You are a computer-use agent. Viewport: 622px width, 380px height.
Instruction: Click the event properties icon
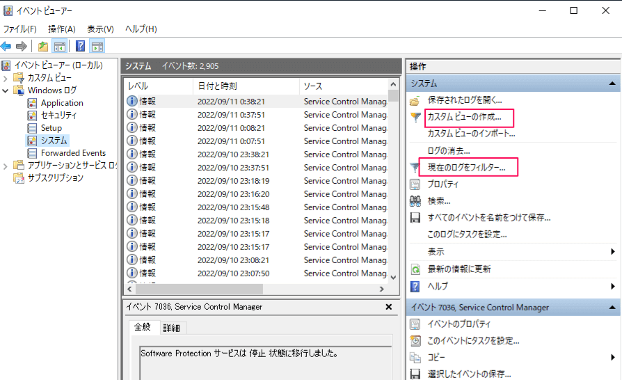[x=415, y=324]
